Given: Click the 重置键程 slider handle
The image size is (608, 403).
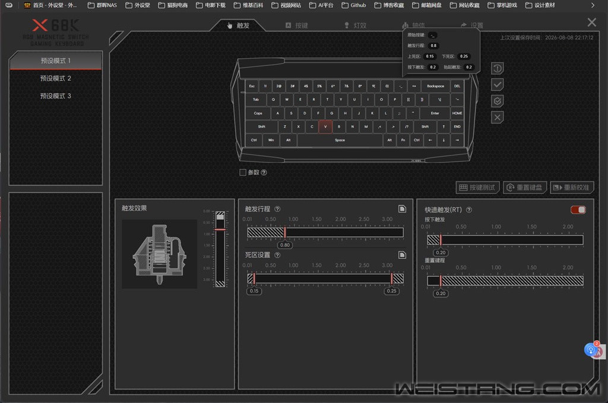Looking at the screenshot, I should click(441, 281).
